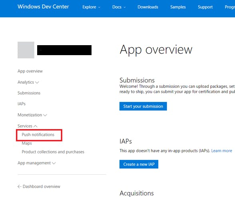
Task: Go back to Dashboard overview
Action: (x=39, y=187)
